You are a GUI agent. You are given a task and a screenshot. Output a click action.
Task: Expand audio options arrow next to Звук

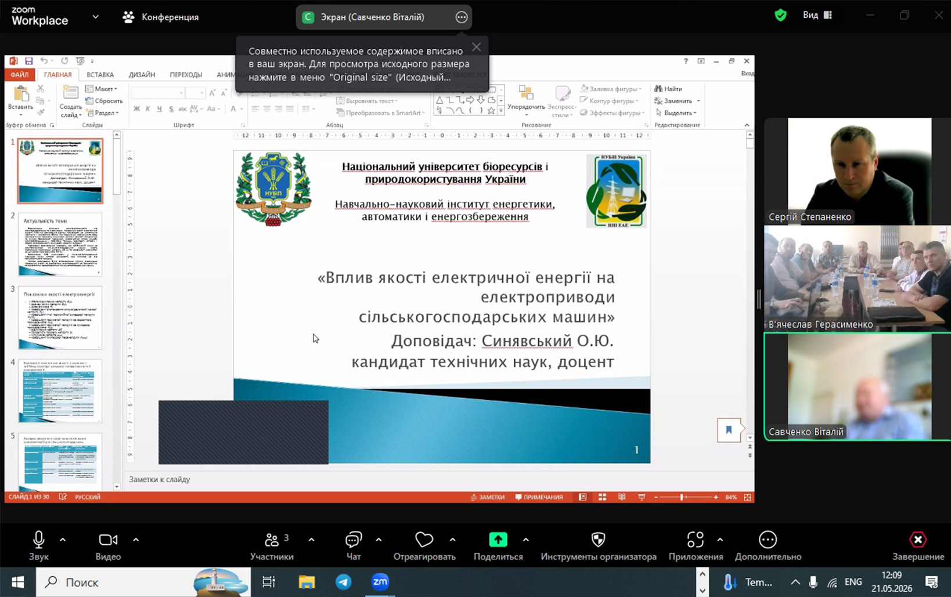coord(63,540)
